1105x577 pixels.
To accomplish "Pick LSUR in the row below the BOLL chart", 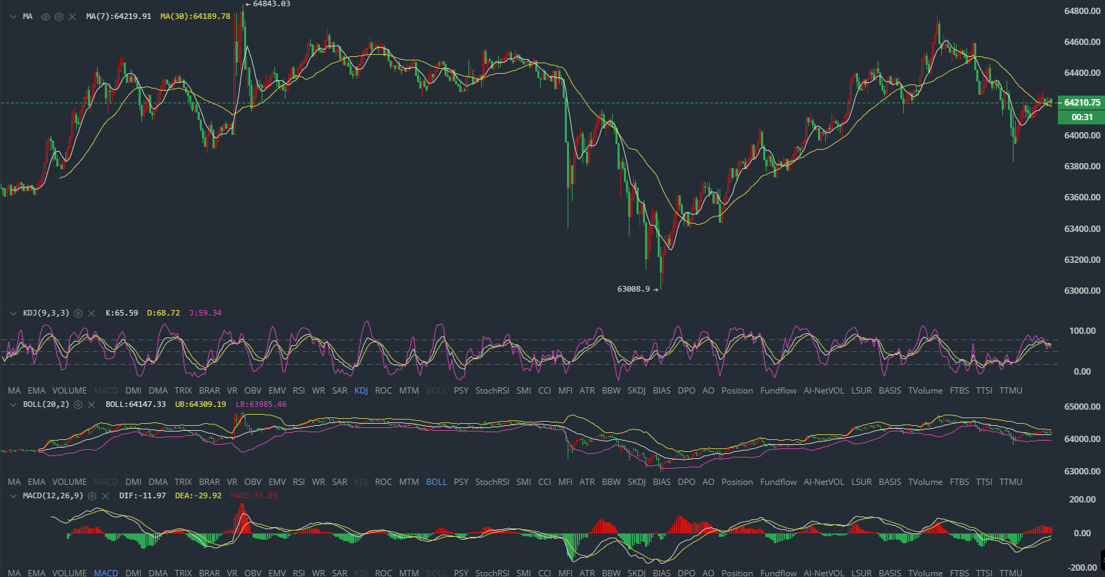I will pos(862,482).
